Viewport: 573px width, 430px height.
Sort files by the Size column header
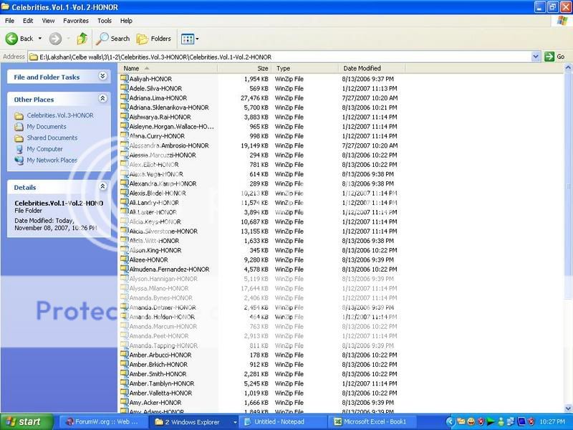pyautogui.click(x=244, y=68)
